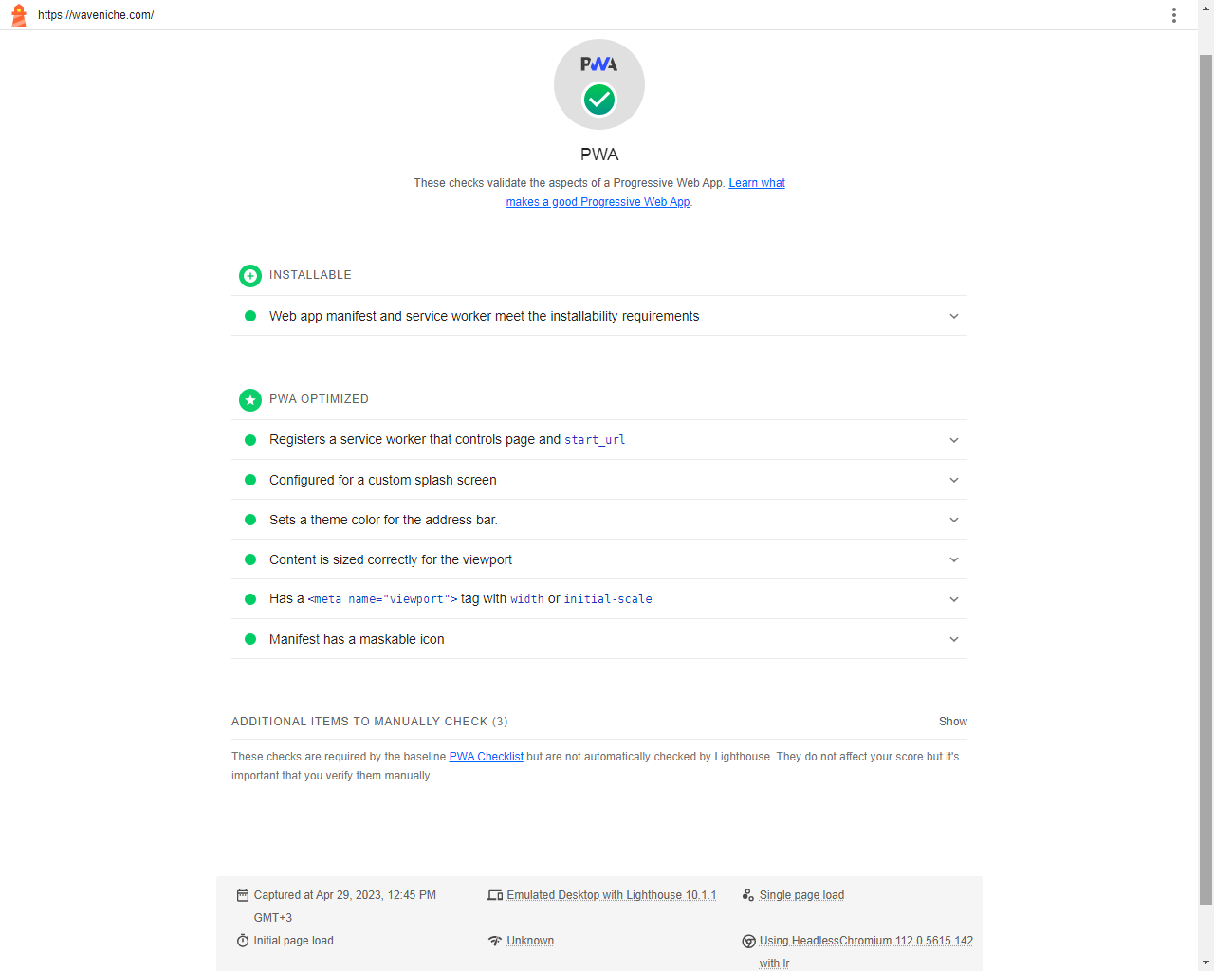This screenshot has width=1214, height=971.
Task: Open the PWA Checklist link
Action: tap(486, 756)
